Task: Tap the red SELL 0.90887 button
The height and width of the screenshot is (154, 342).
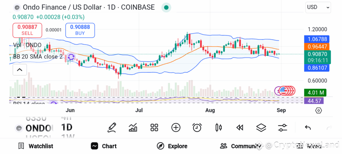Action: [27, 30]
